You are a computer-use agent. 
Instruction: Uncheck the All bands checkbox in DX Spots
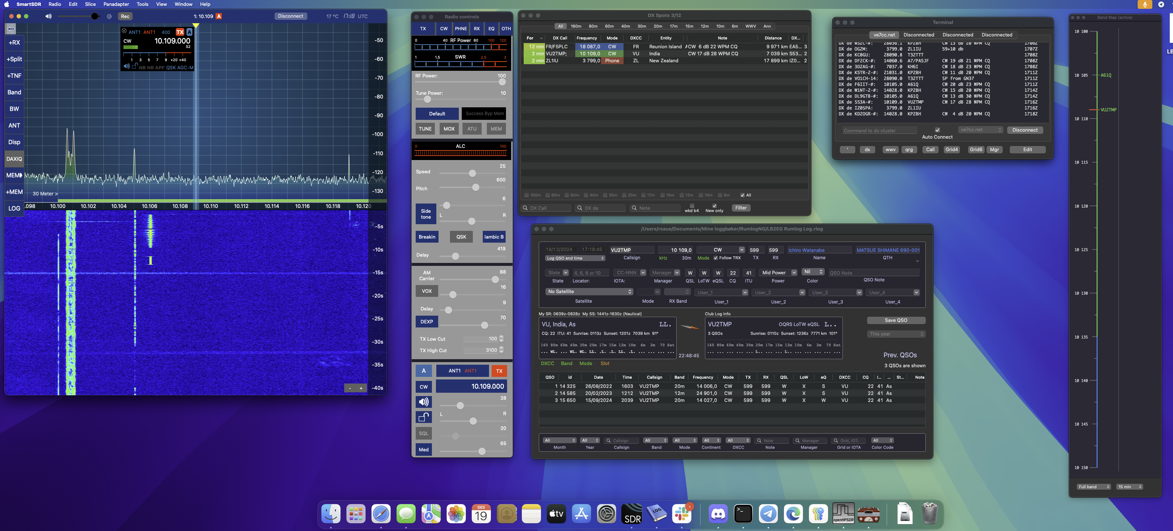pos(743,195)
